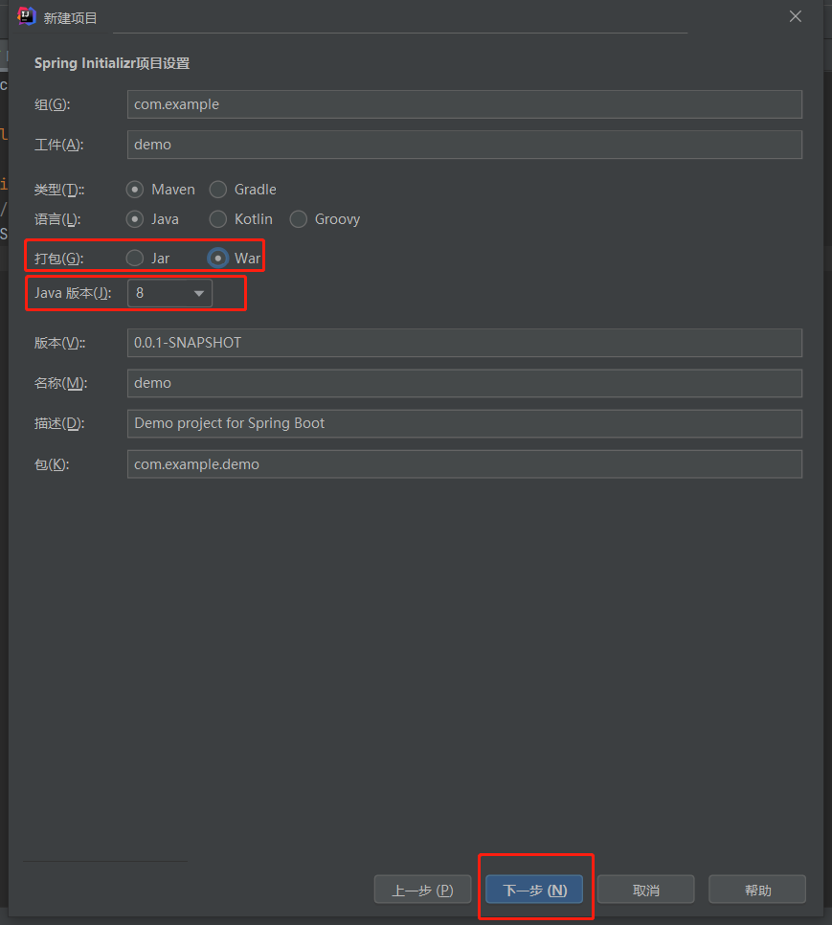
Task: Click the 组 field containing com.example
Action: point(464,104)
